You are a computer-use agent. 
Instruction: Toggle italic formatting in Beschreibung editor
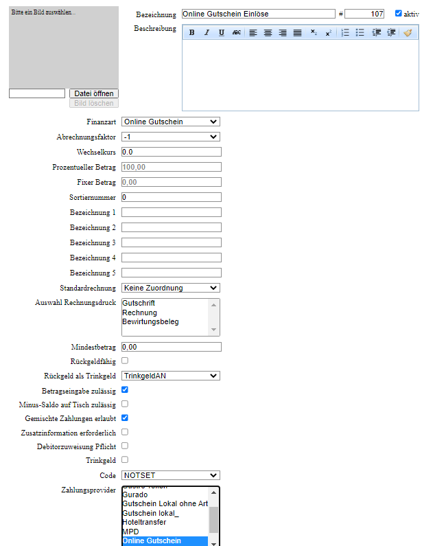(207, 32)
